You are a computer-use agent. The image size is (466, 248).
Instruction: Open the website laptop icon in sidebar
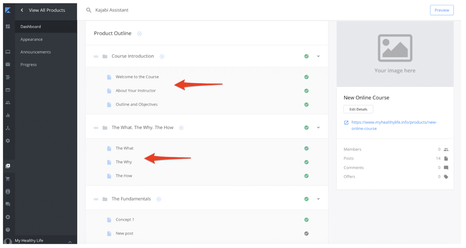click(8, 52)
